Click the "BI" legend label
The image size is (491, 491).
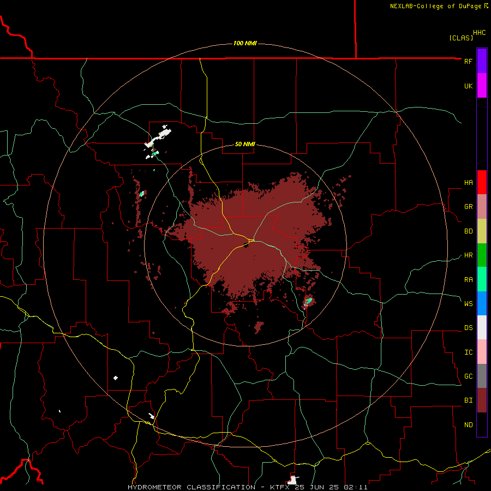pyautogui.click(x=468, y=400)
